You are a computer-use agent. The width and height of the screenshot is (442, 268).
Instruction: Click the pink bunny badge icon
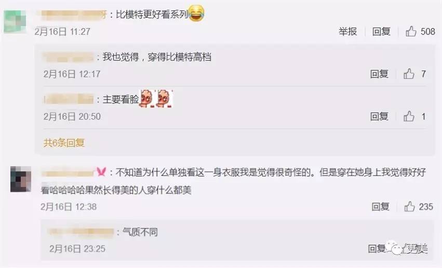[101, 171]
